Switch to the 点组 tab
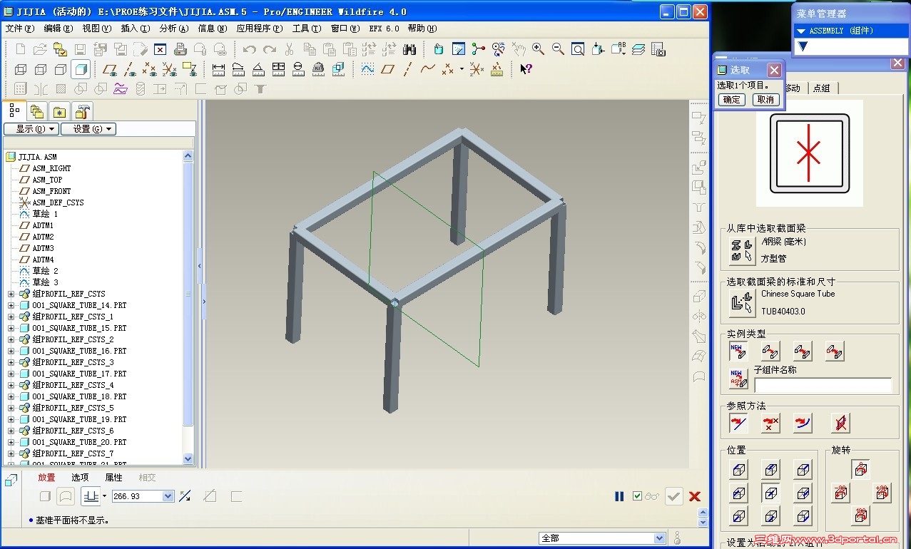This screenshot has height=549, width=911. pyautogui.click(x=821, y=88)
